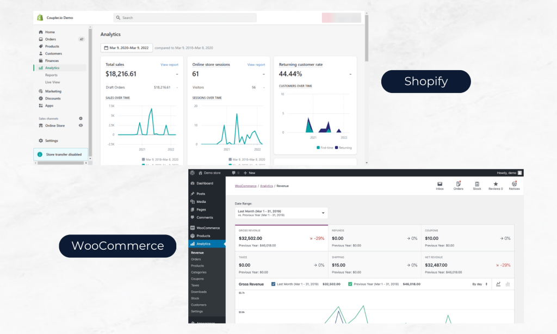
Task: Click Shopify Settings gear in sidebar
Action: click(x=41, y=140)
